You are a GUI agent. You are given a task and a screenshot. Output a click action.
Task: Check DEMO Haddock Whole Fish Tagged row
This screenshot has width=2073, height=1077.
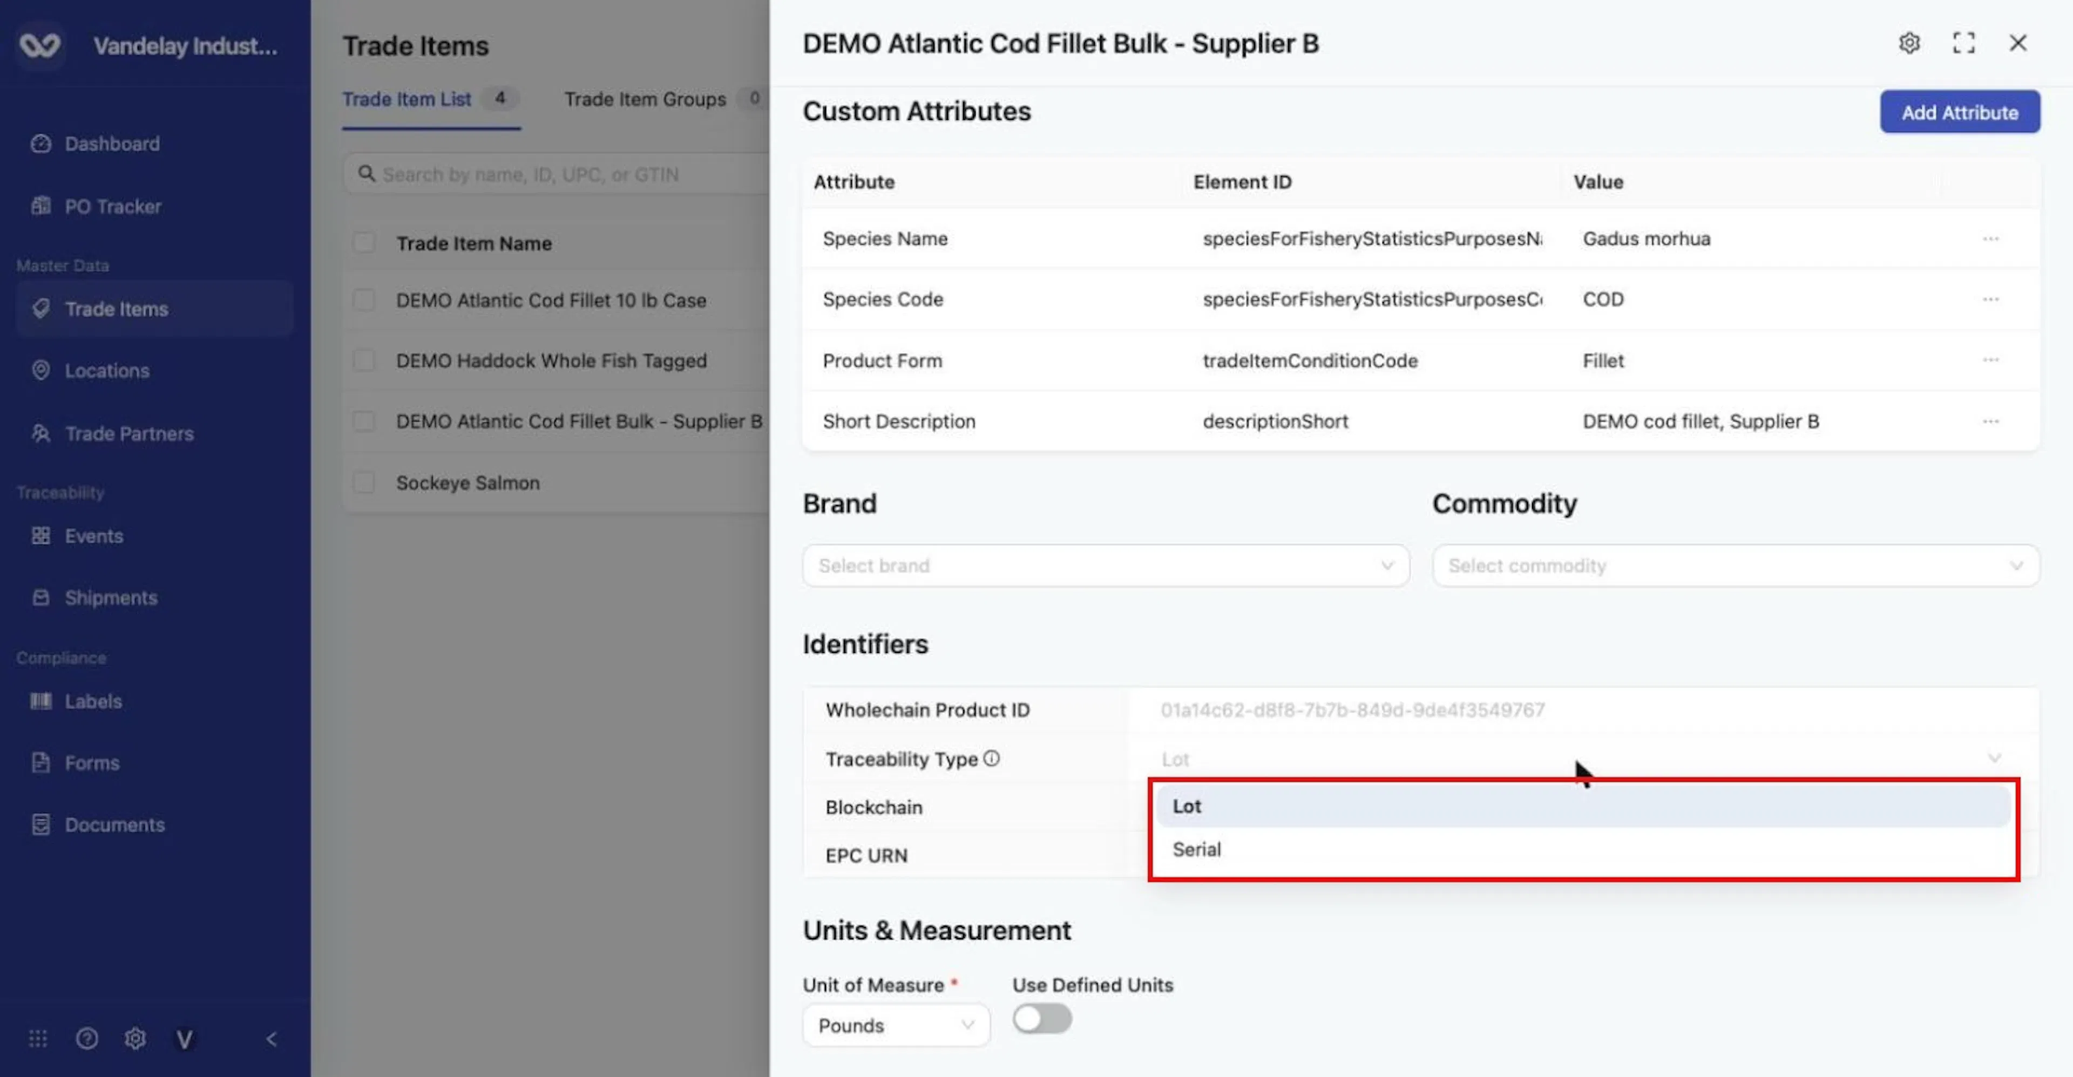click(x=364, y=359)
